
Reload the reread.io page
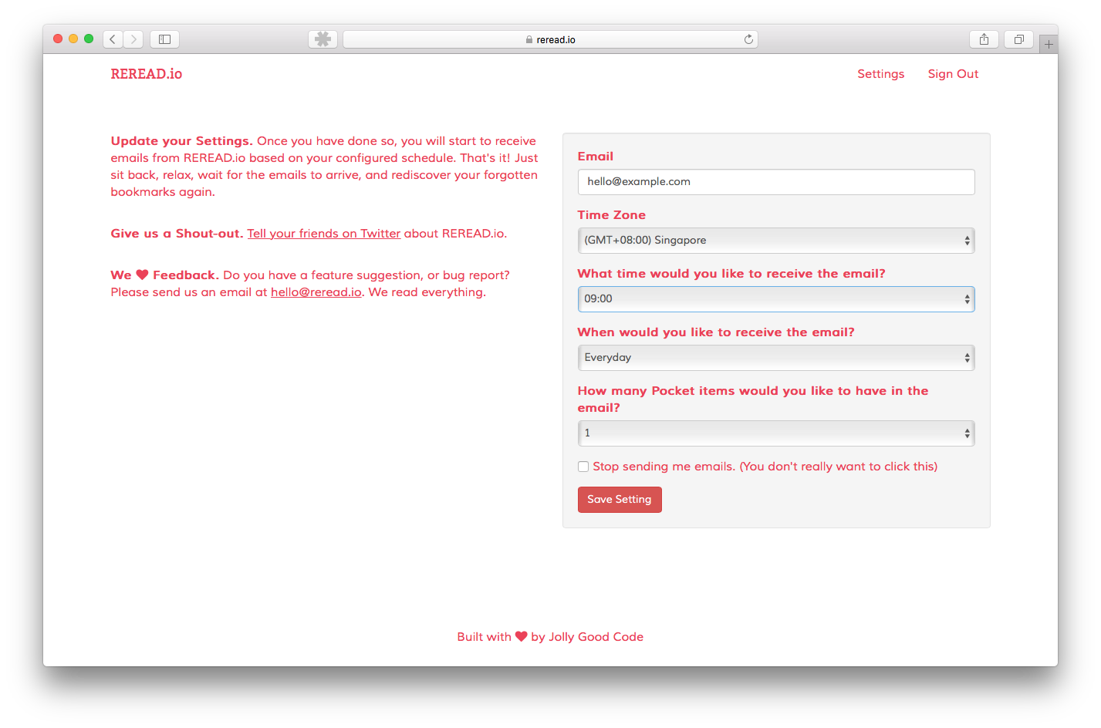747,39
